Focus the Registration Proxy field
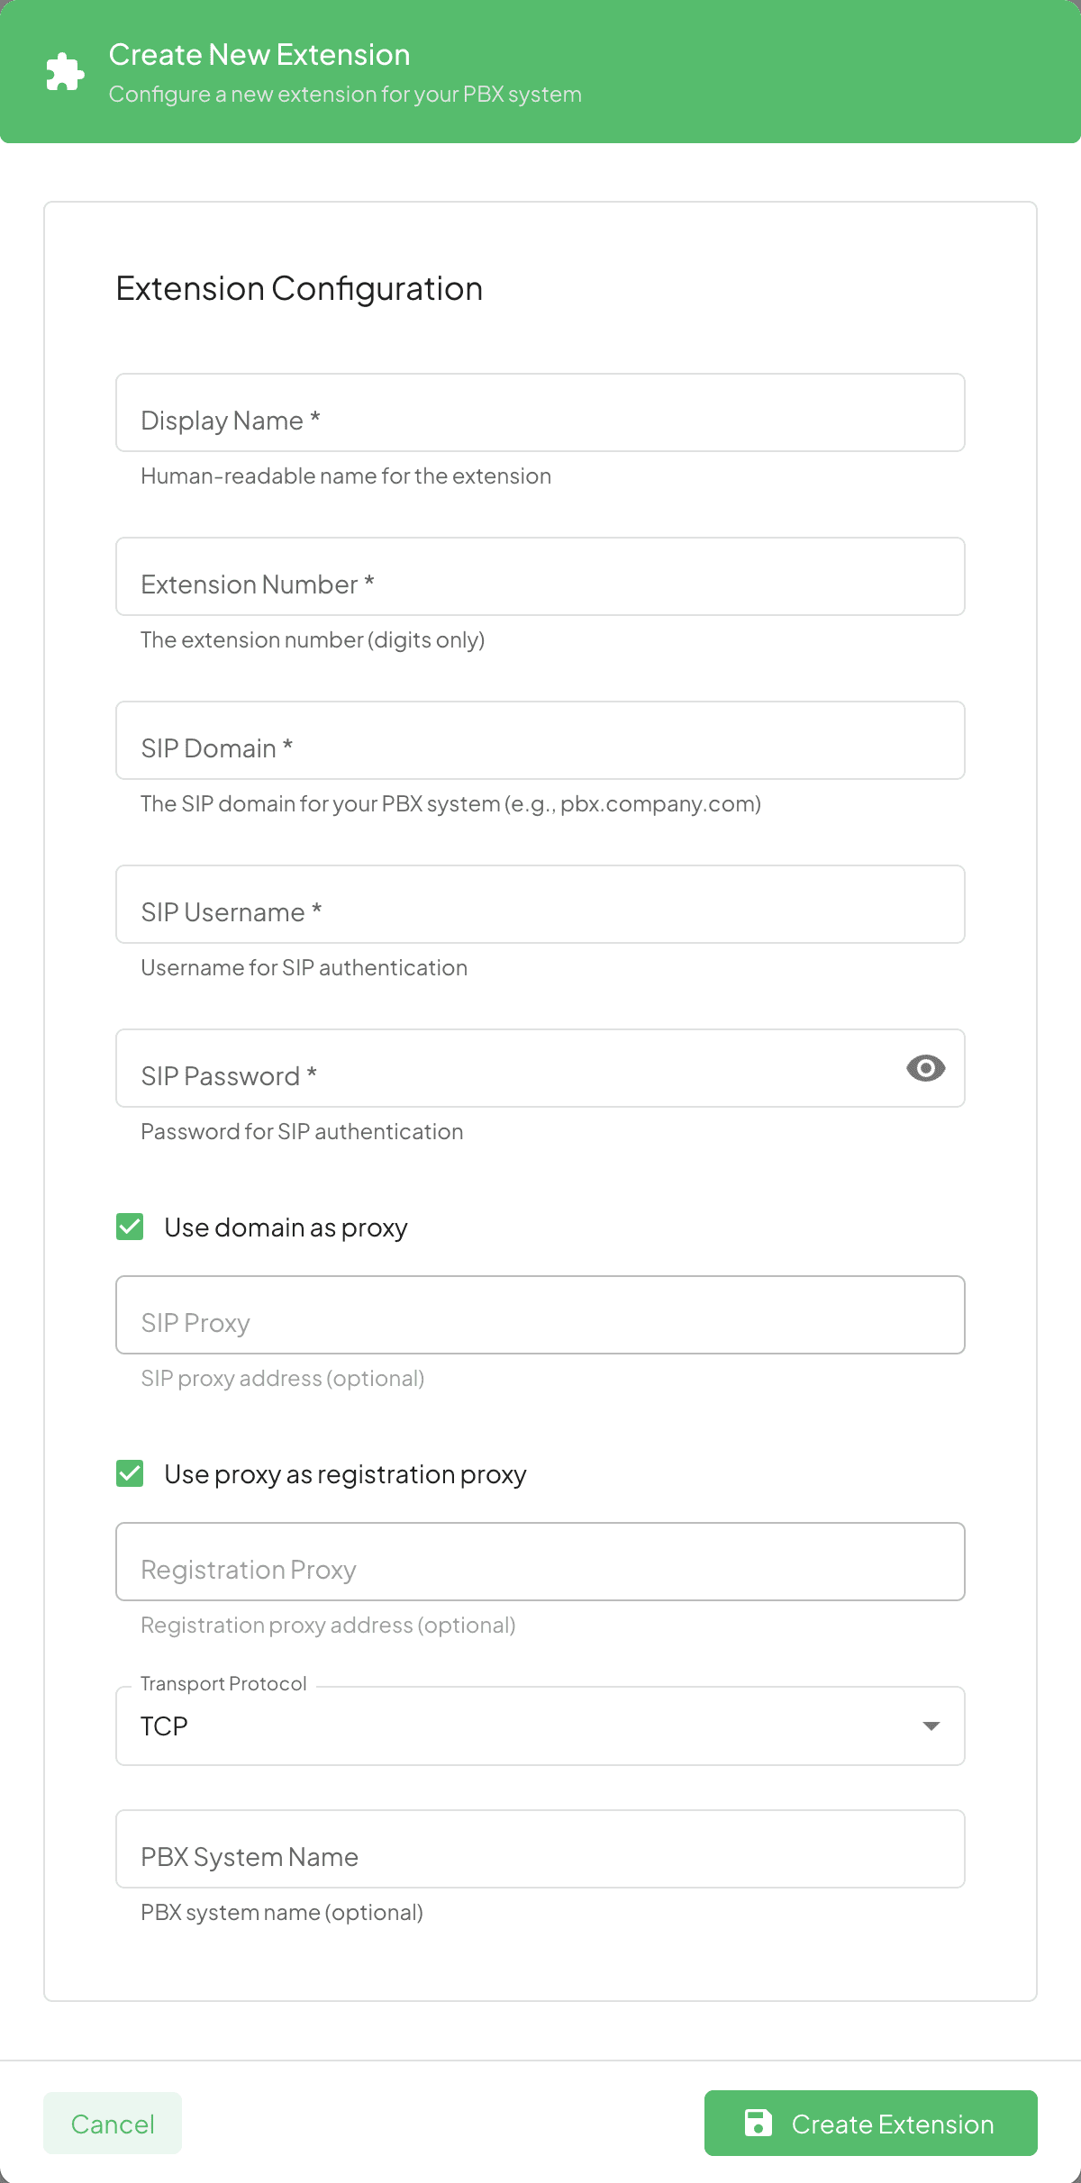This screenshot has width=1081, height=2183. [540, 1562]
